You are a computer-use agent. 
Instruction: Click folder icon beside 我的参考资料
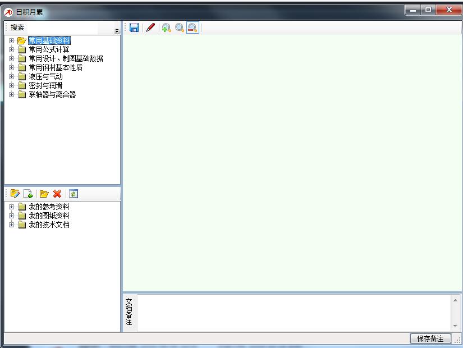pos(22,207)
